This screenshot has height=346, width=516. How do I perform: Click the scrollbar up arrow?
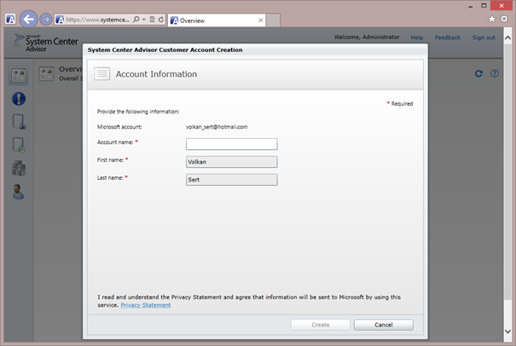click(507, 38)
